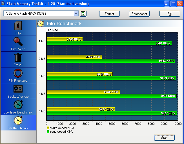Start the file benchmark
Viewport: 184px width, 144px height.
click(x=164, y=138)
